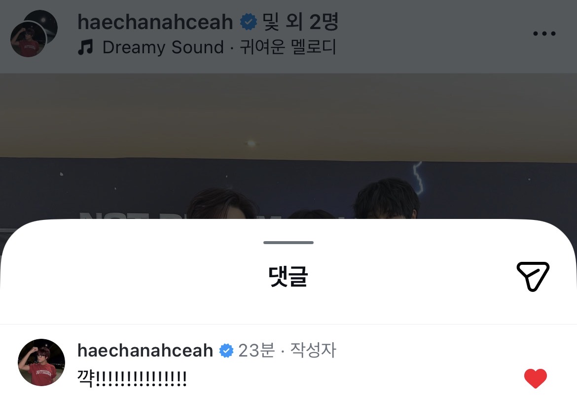This screenshot has width=577, height=395.
Task: Tap the 깍!!!!!!!!!!!!!! comment text
Action: [132, 378]
